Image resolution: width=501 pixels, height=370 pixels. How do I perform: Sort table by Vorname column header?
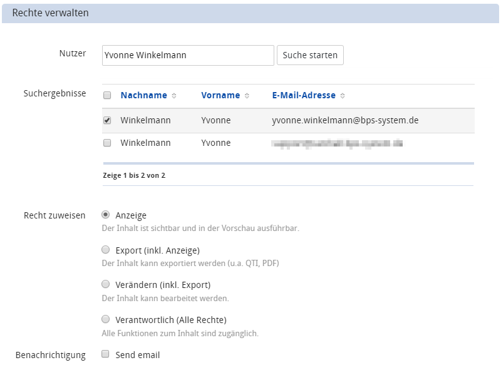click(220, 96)
